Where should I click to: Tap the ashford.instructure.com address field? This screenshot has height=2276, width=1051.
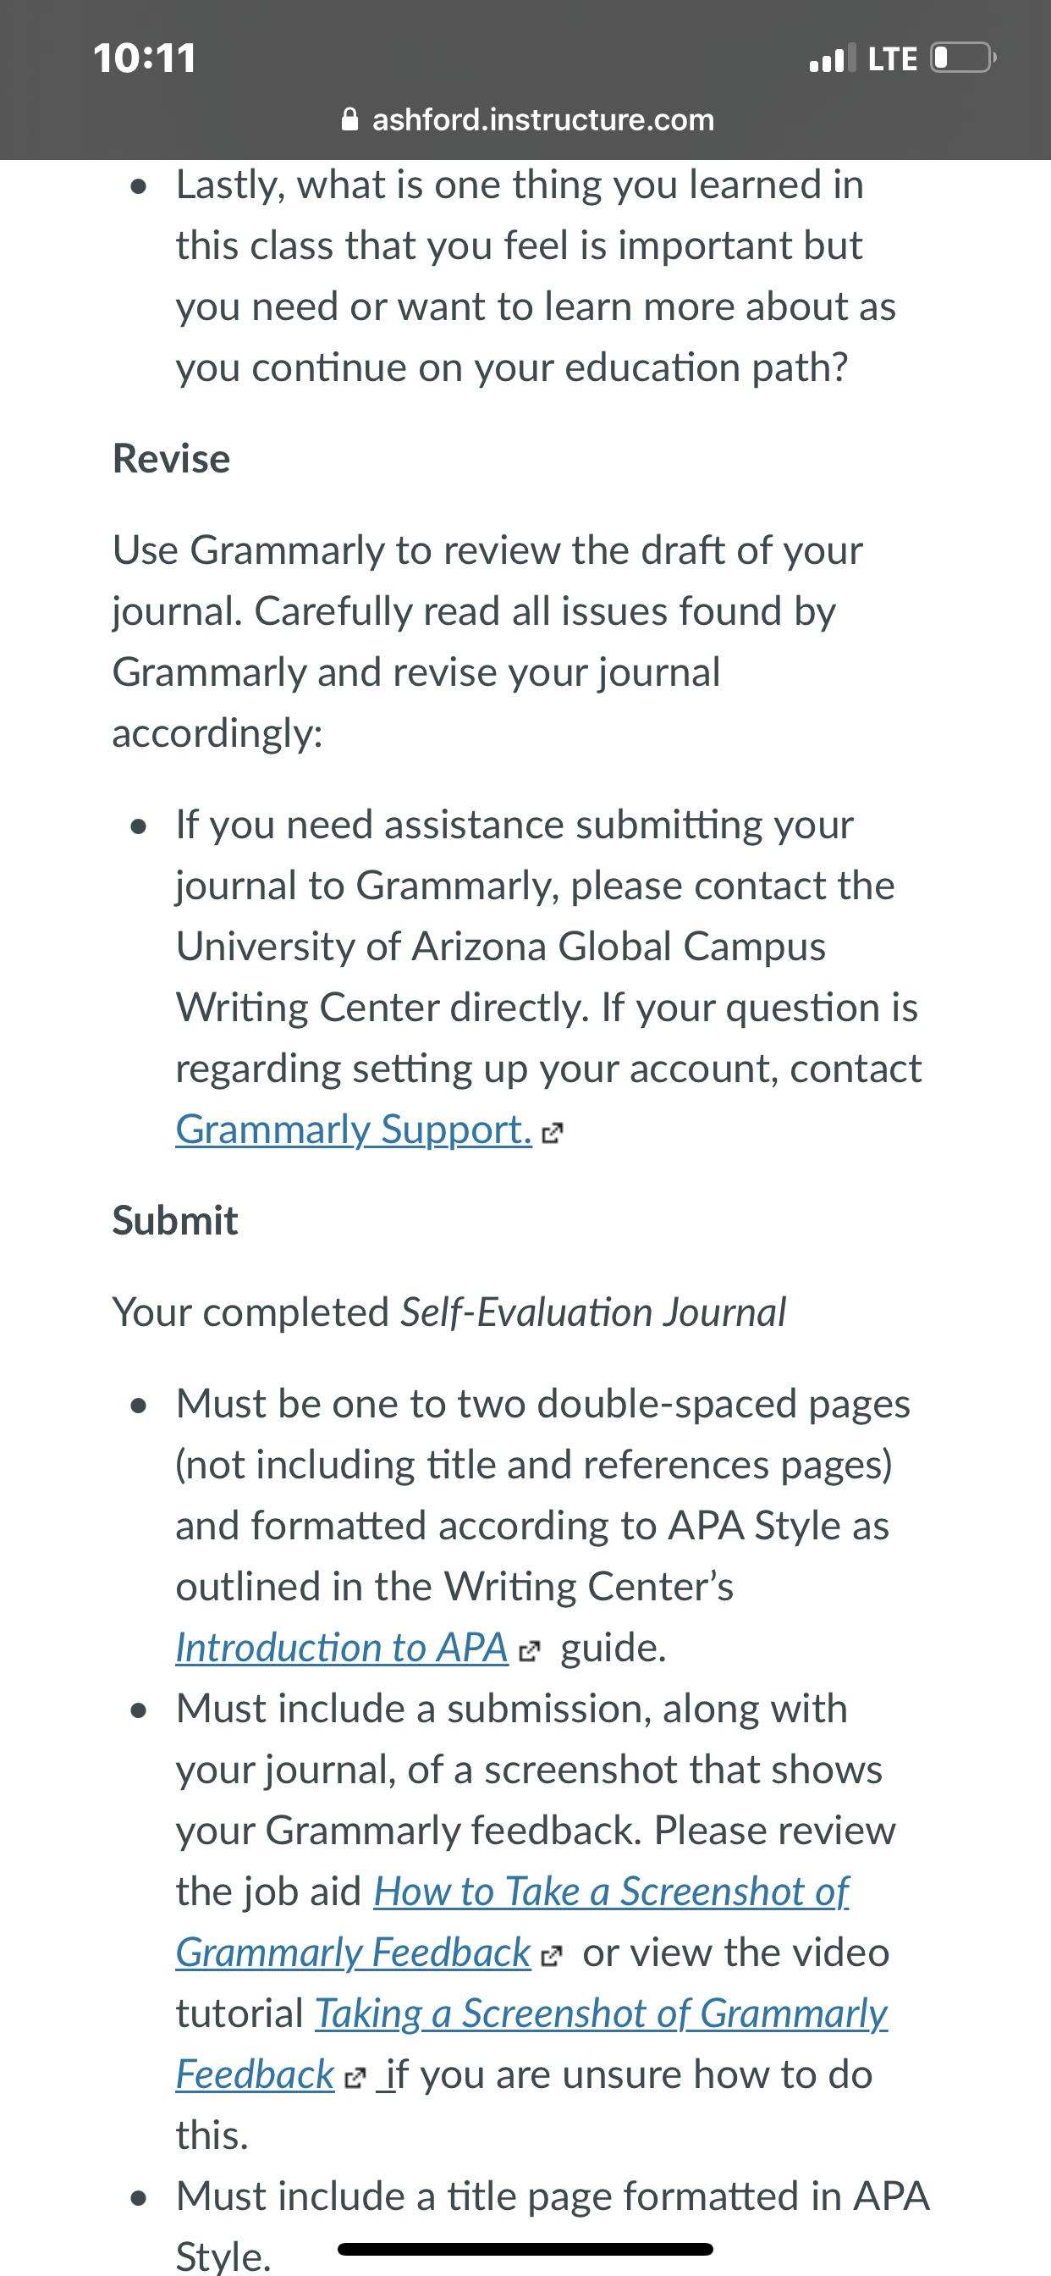click(526, 119)
